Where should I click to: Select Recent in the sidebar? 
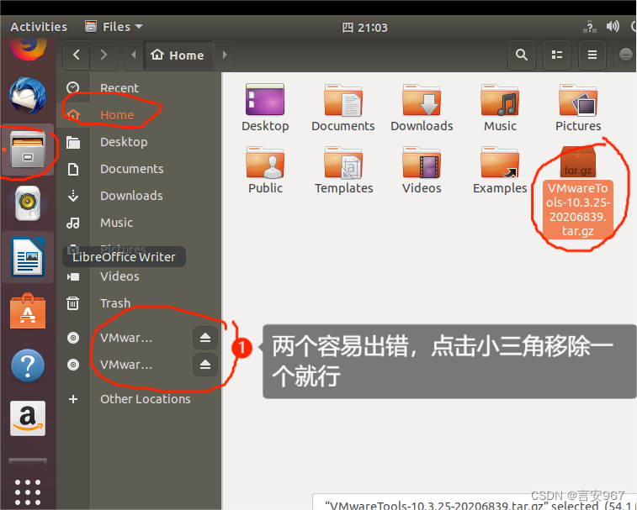pos(139,88)
